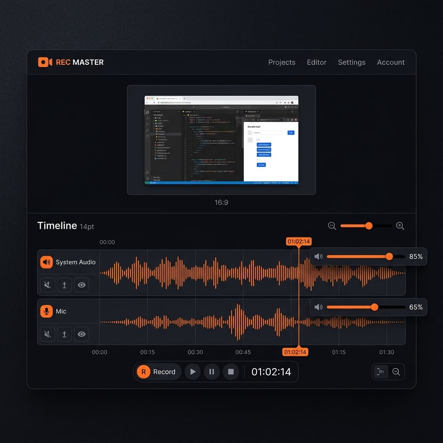Screen dimensions: 443x443
Task: Zoom in the timeline with the magnifier icon
Action: [400, 225]
